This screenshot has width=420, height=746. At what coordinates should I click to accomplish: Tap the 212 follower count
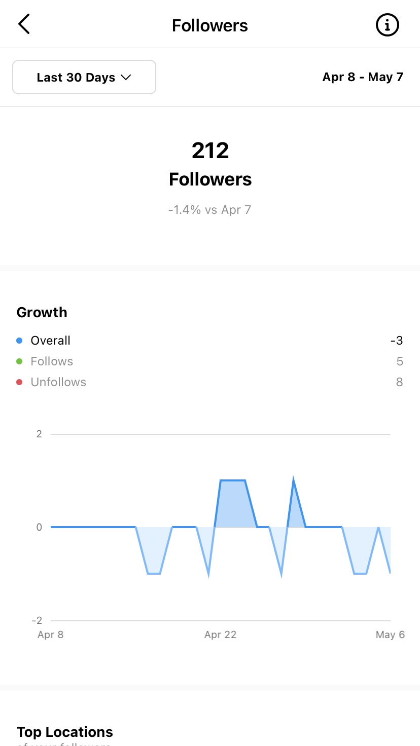click(x=210, y=151)
